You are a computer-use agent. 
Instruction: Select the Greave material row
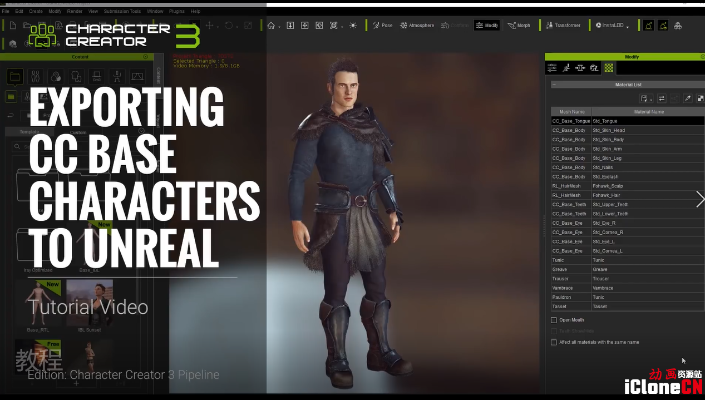(x=628, y=269)
